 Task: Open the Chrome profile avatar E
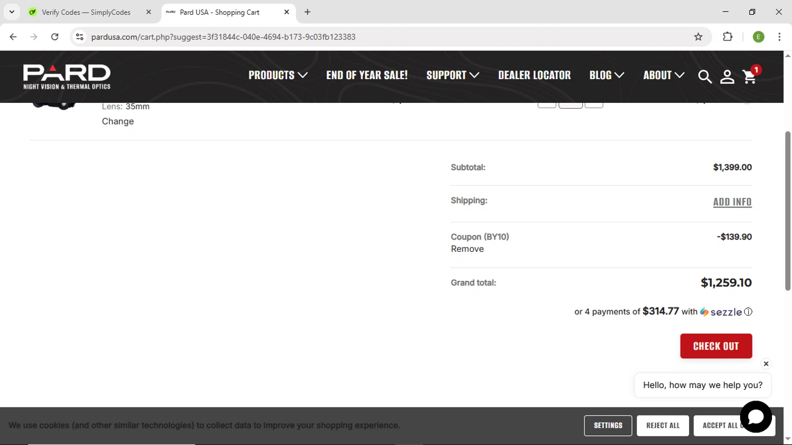point(759,37)
